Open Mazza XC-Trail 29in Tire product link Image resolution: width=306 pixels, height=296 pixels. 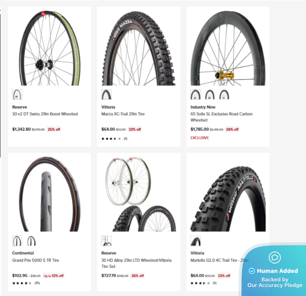coord(123,114)
